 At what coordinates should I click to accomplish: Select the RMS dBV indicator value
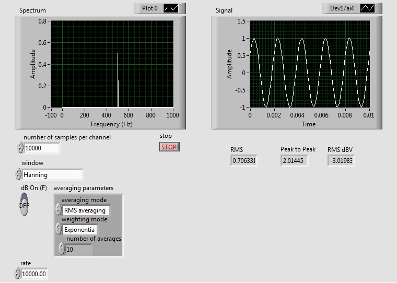[341, 161]
